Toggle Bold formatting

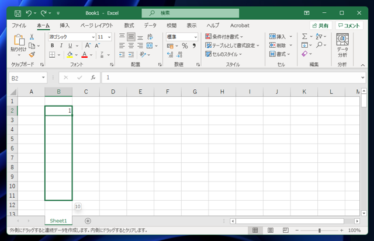52,46
